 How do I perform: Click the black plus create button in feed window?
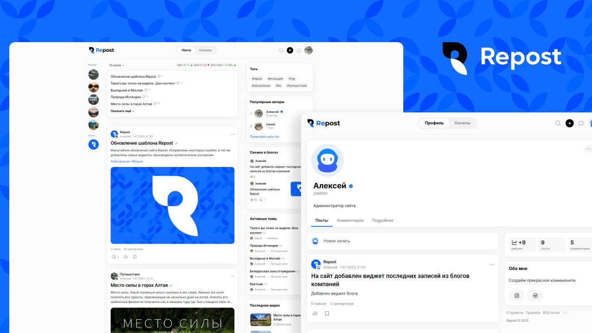pos(290,50)
